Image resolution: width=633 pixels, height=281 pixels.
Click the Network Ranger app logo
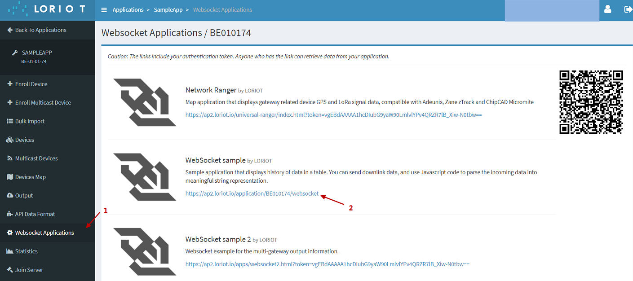pos(144,102)
